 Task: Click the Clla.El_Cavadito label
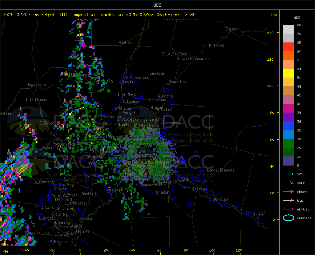coord(194,59)
